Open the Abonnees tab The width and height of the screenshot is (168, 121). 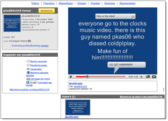[109, 3]
